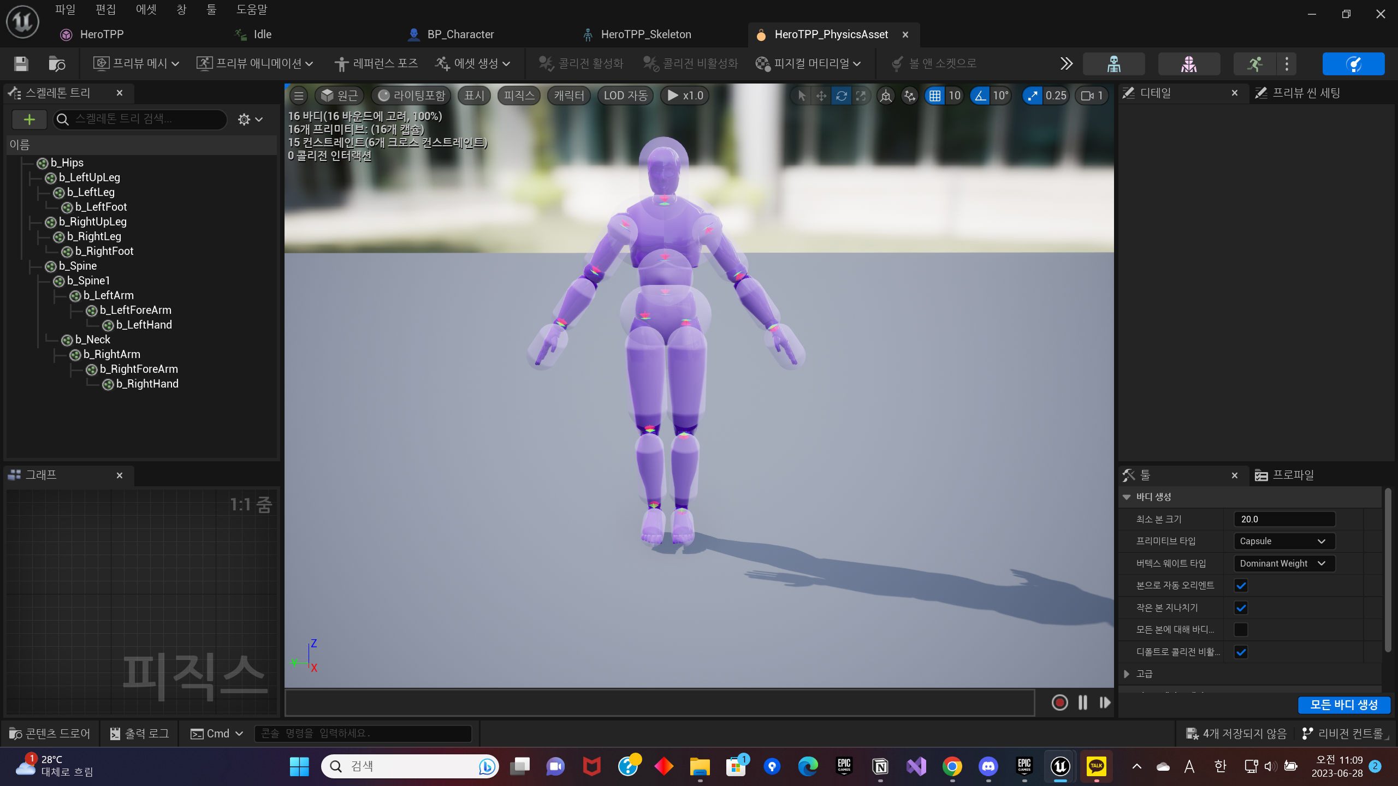Image resolution: width=1398 pixels, height=786 pixels.
Task: Enable the 모든 본에 대해 바디 checkbox
Action: point(1241,630)
